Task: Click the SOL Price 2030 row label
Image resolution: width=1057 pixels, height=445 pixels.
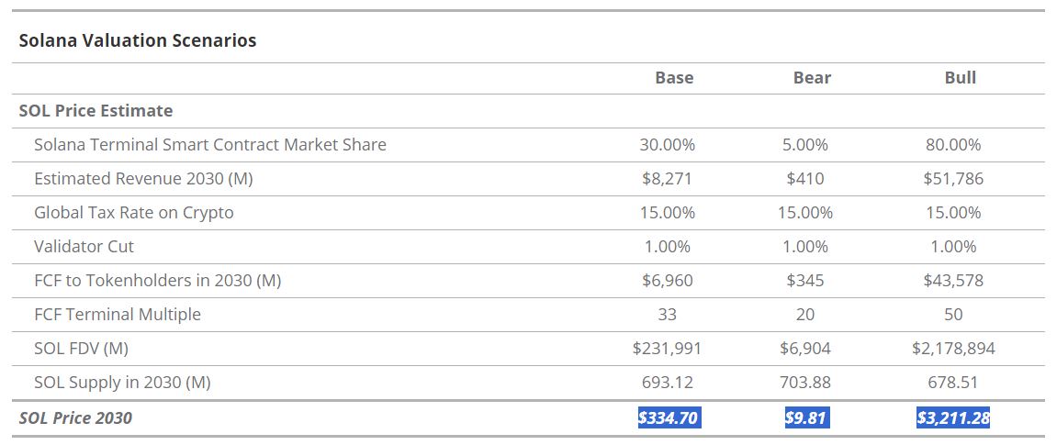Action: tap(75, 418)
